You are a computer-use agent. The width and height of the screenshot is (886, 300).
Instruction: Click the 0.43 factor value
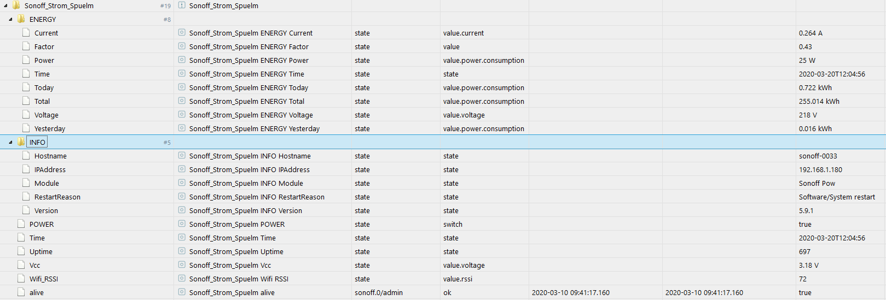806,46
